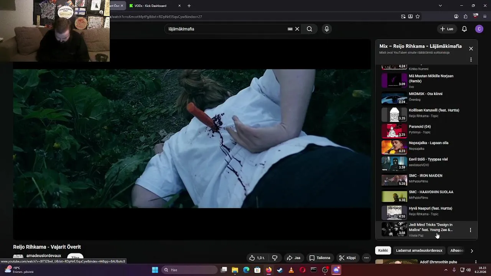Open a new browser tab with plus
The width and height of the screenshot is (491, 276).
[x=189, y=6]
